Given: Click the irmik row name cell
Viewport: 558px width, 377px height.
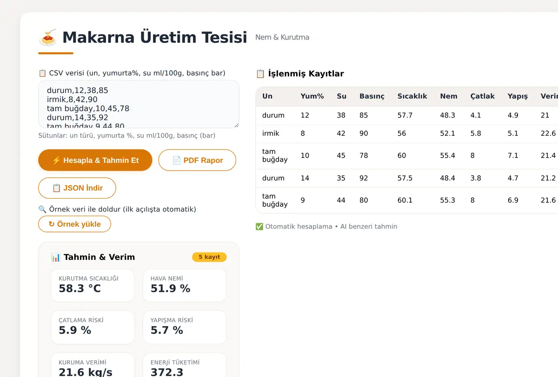Looking at the screenshot, I should tap(271, 133).
